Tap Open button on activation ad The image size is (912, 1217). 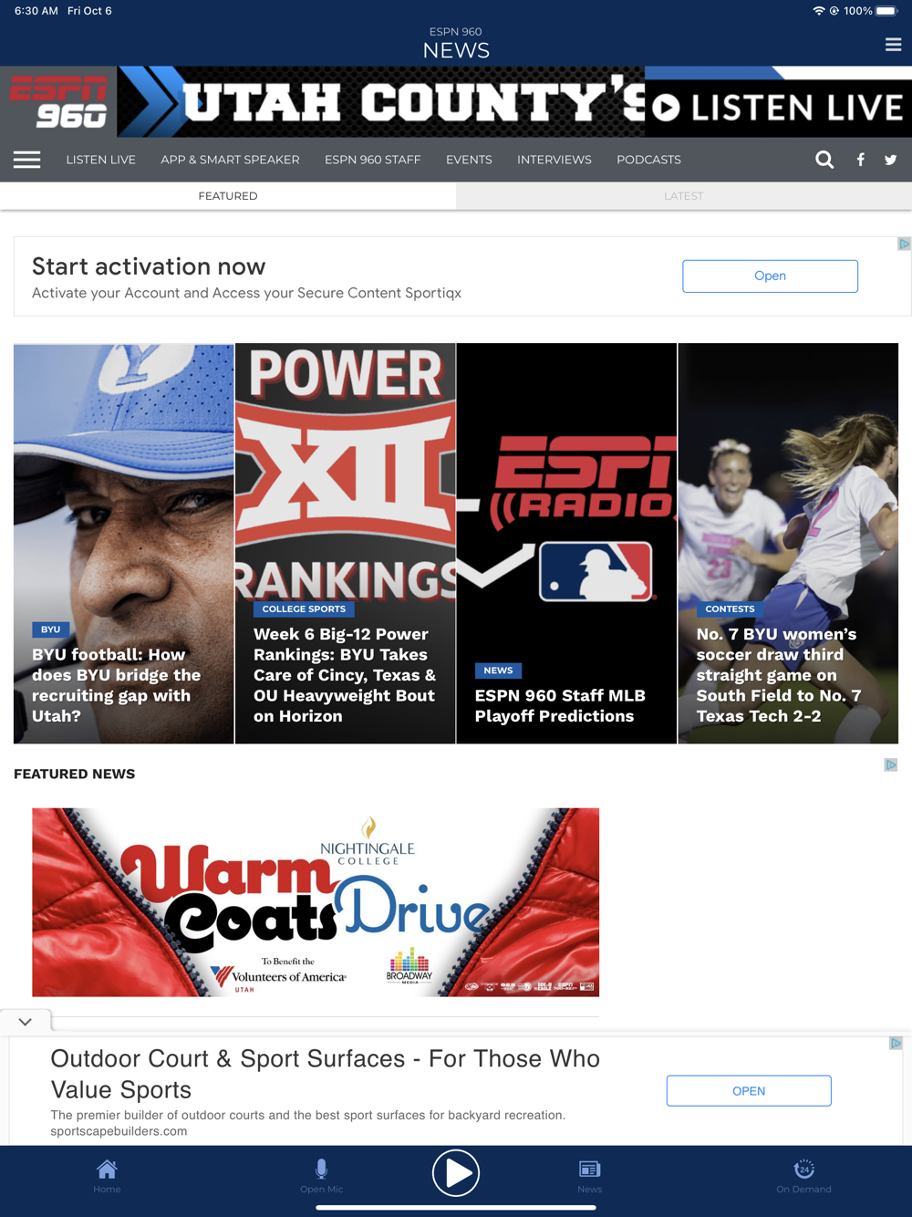click(x=770, y=276)
